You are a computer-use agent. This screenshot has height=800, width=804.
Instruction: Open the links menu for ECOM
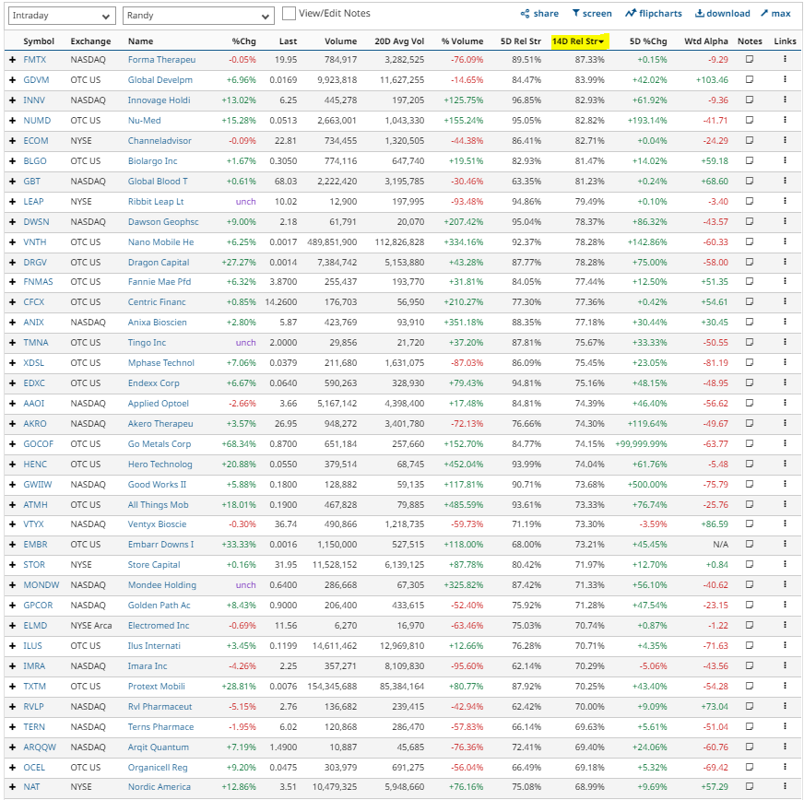click(x=785, y=140)
